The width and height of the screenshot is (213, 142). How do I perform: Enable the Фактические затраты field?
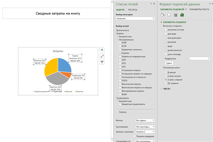120,84
